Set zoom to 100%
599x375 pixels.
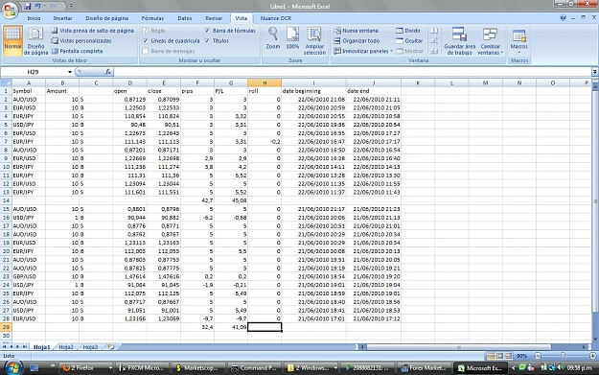tap(292, 38)
